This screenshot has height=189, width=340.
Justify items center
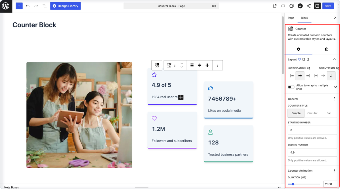pos(300,76)
